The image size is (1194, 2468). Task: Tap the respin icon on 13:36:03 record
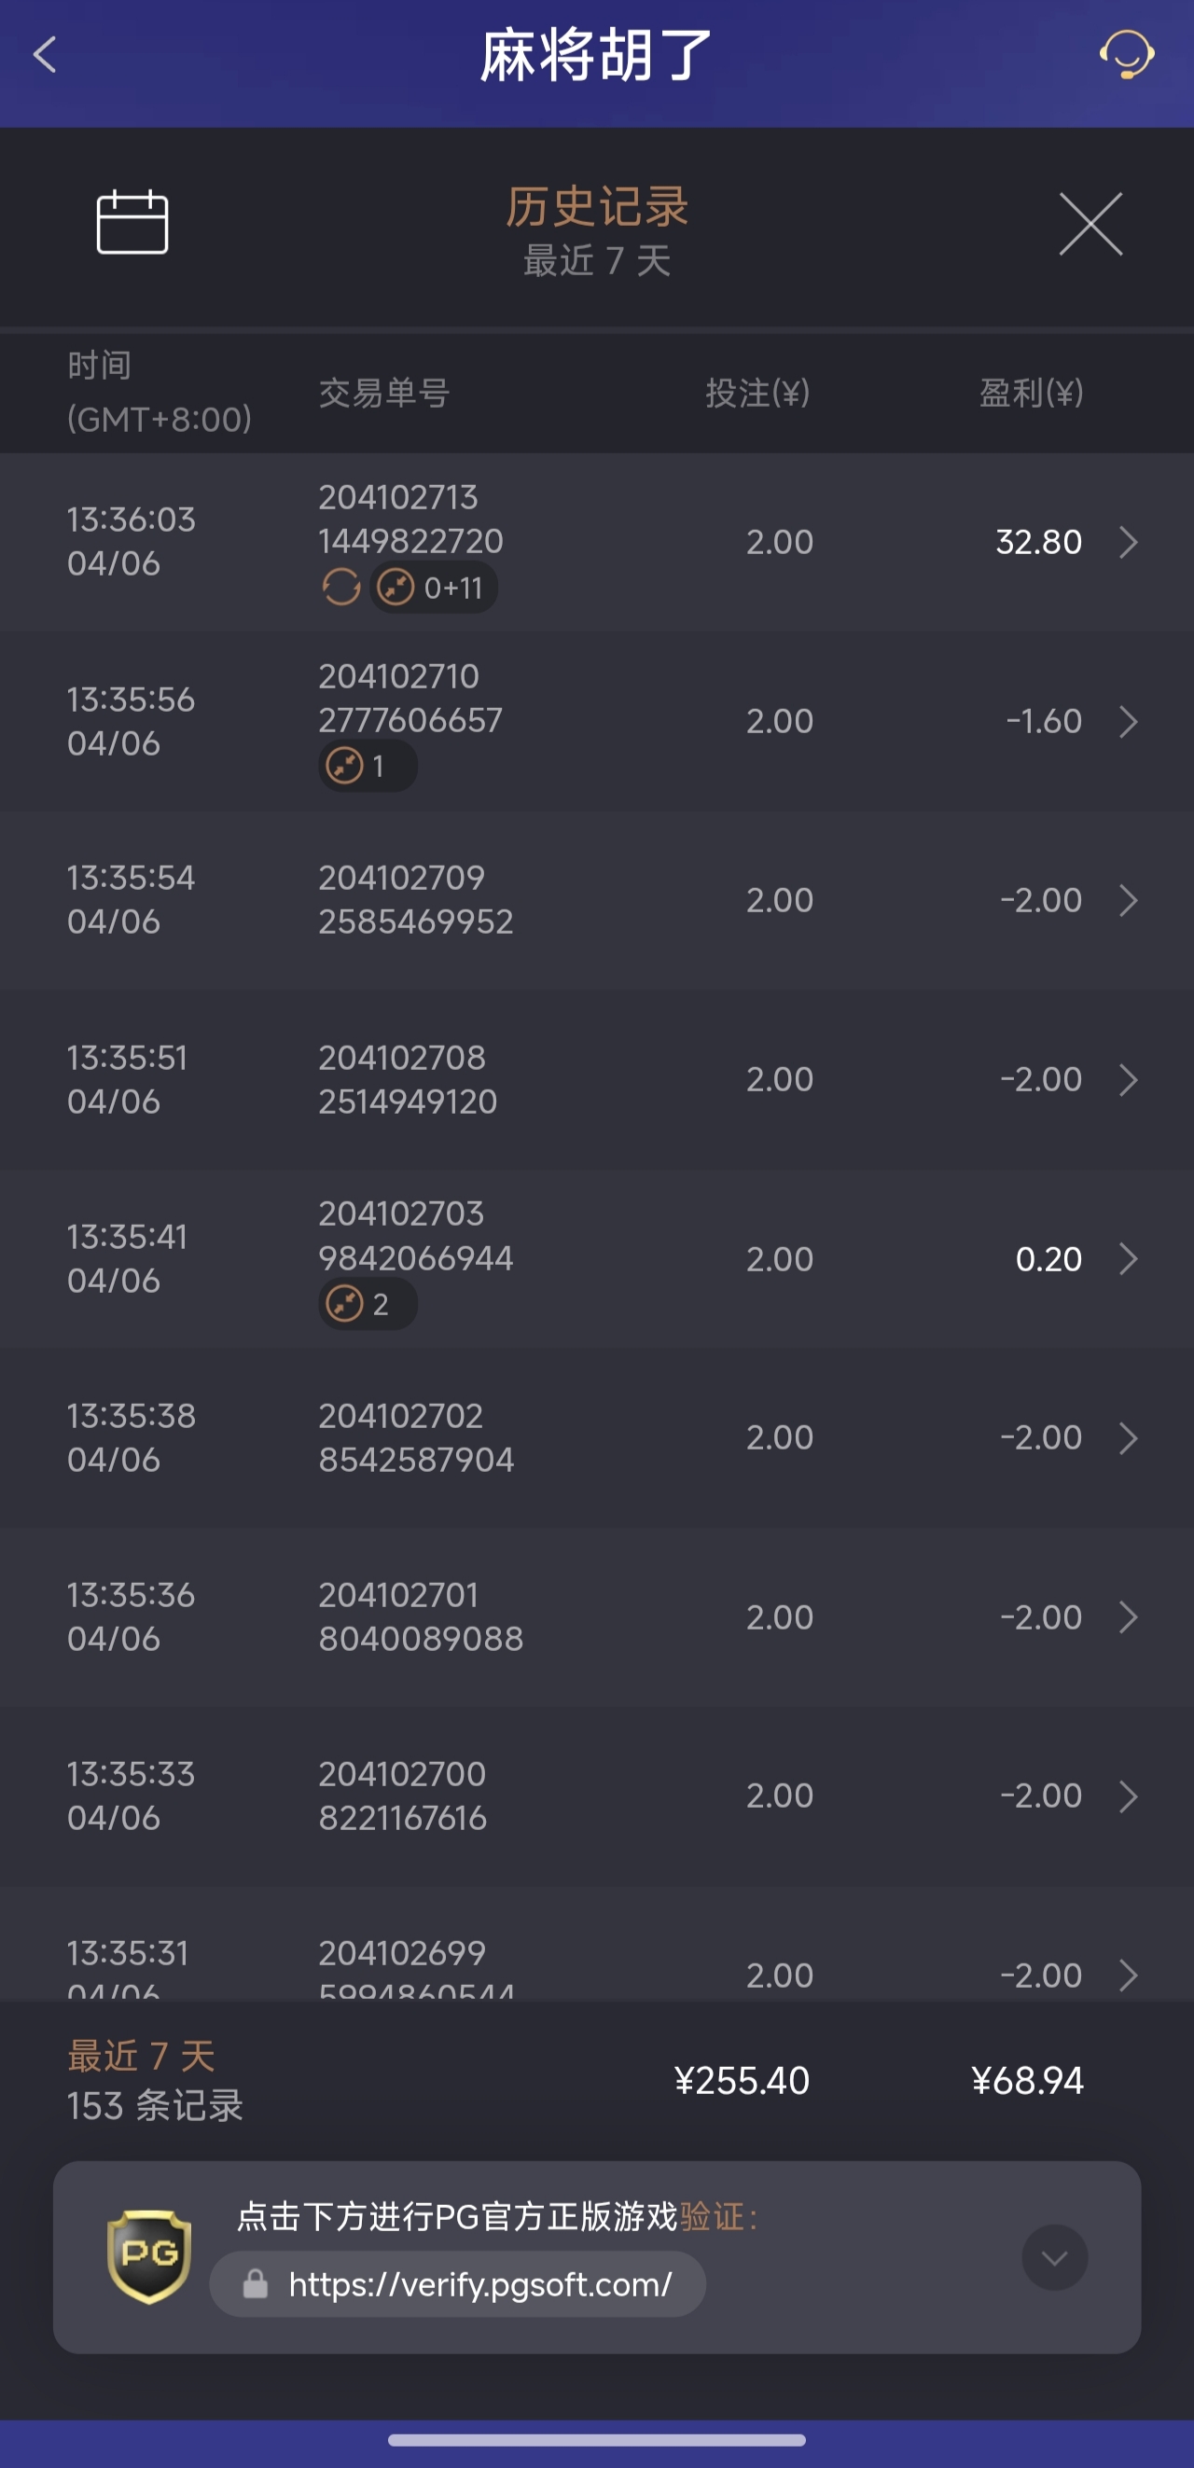click(x=341, y=588)
